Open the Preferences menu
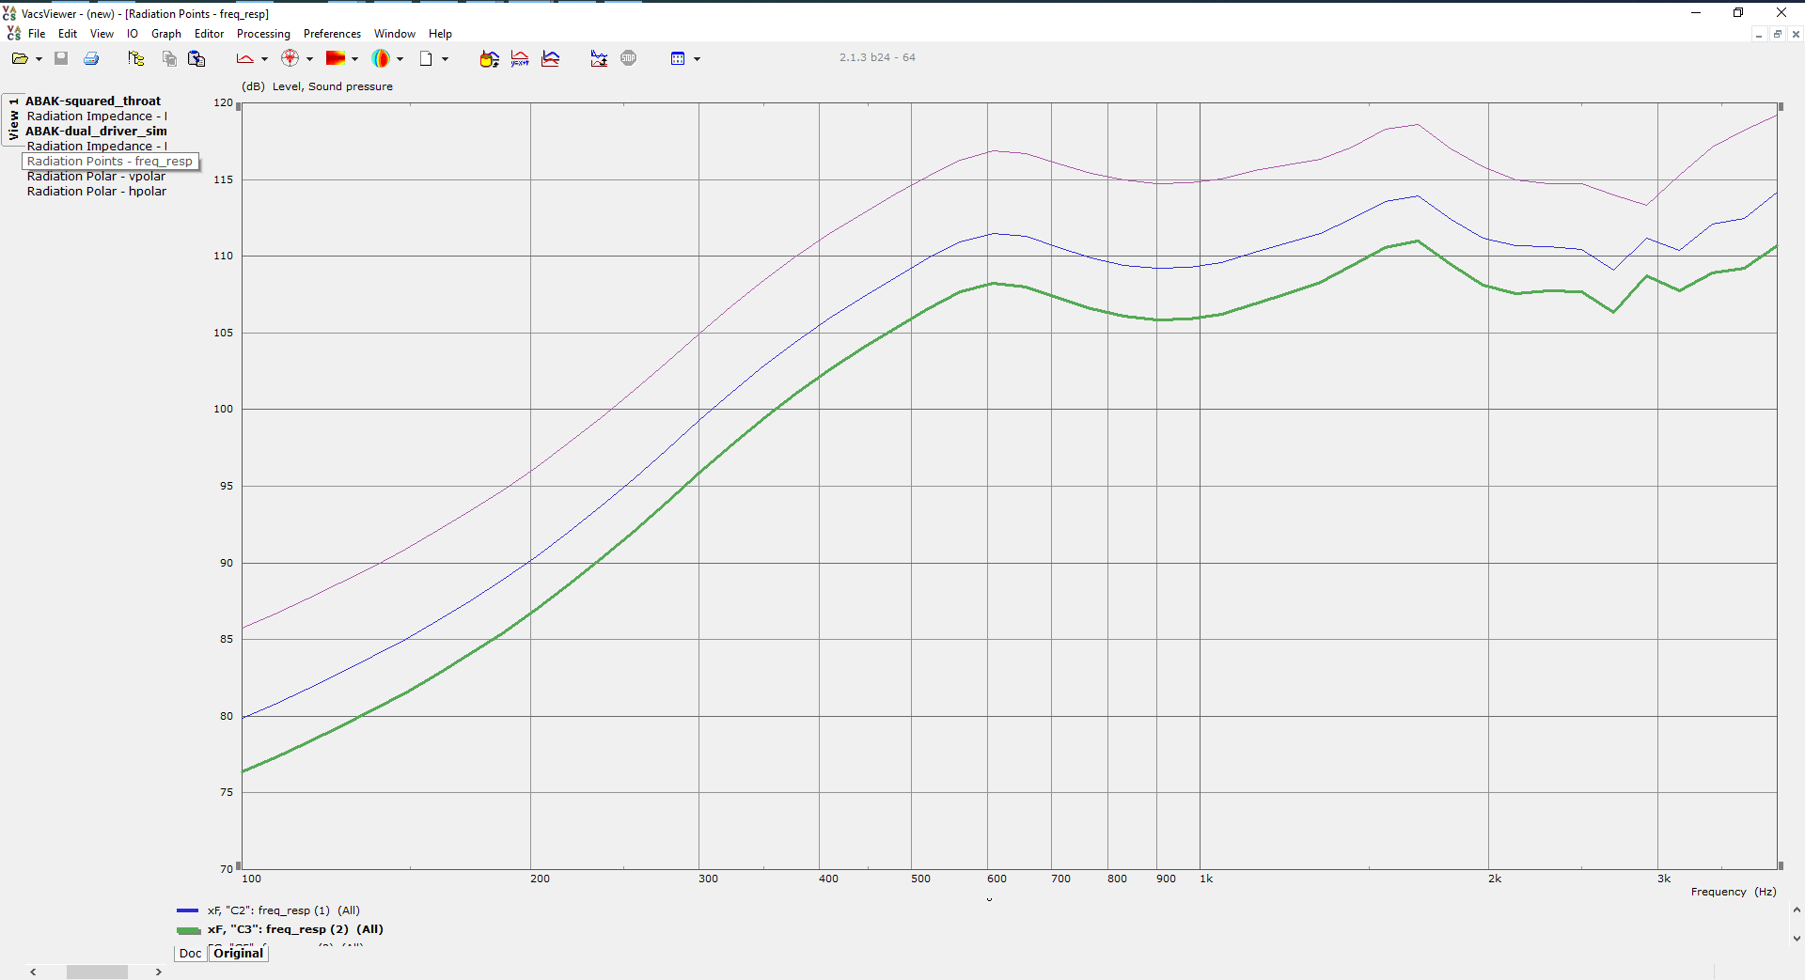The image size is (1805, 980). (x=332, y=34)
